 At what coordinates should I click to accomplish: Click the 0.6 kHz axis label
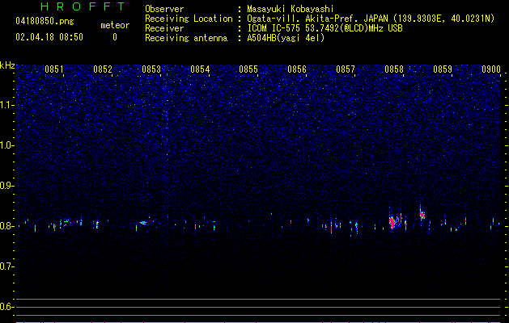7,307
